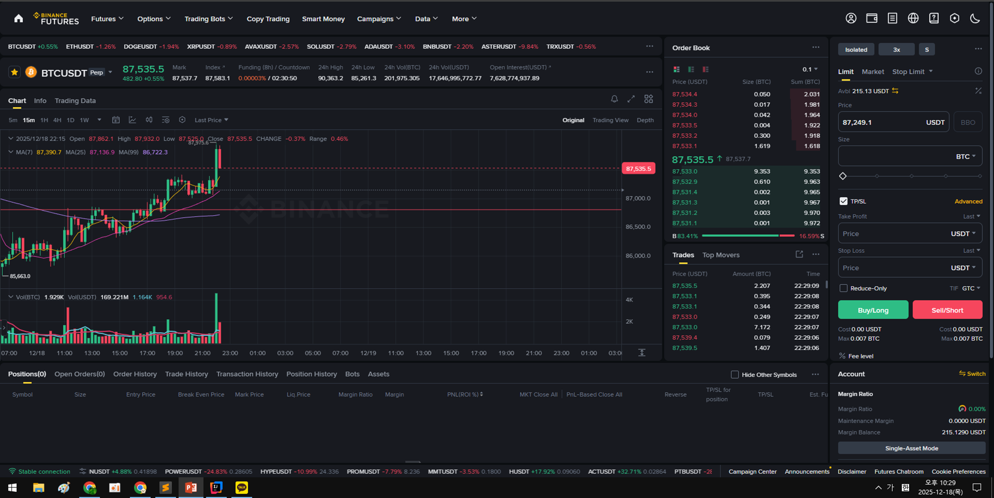This screenshot has height=498, width=994.
Task: Open the candlestick style icon
Action: (x=149, y=120)
